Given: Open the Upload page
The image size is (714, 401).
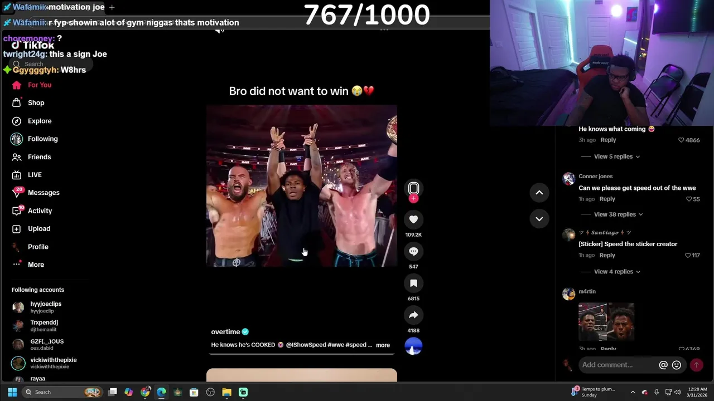Looking at the screenshot, I should 31,229.
